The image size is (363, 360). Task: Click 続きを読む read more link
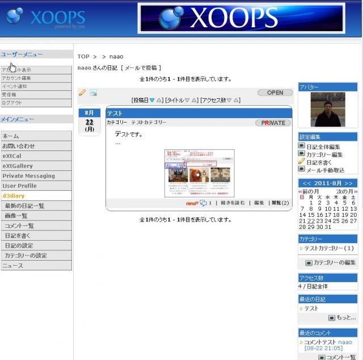point(233,203)
